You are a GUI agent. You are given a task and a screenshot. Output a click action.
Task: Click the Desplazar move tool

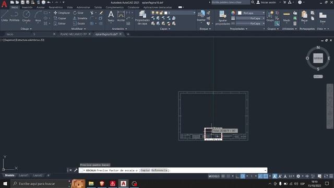coord(62,13)
